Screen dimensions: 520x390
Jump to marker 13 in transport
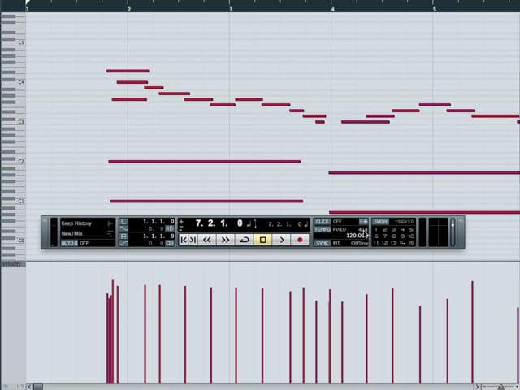[x=393, y=243]
